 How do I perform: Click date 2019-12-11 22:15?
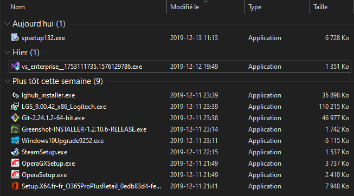tap(194, 152)
